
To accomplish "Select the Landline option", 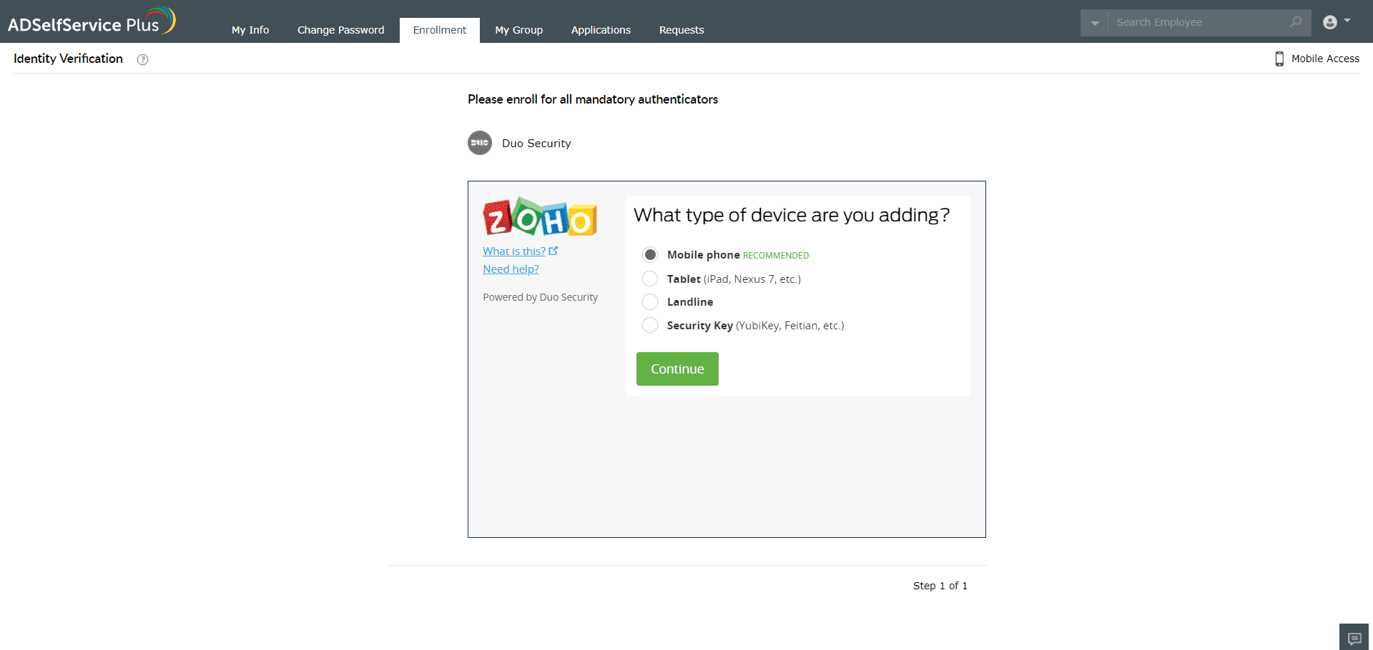I will click(650, 301).
